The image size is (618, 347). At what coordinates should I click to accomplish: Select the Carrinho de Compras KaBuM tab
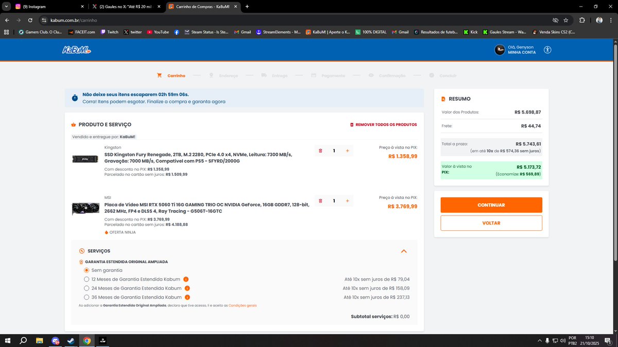pyautogui.click(x=202, y=7)
